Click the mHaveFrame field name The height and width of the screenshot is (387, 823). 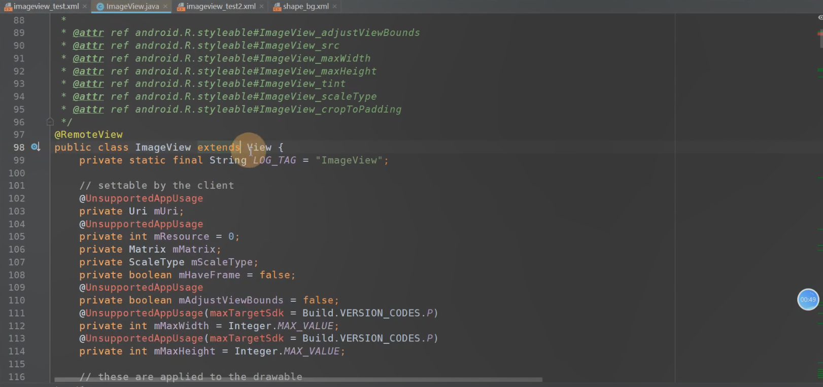click(210, 275)
